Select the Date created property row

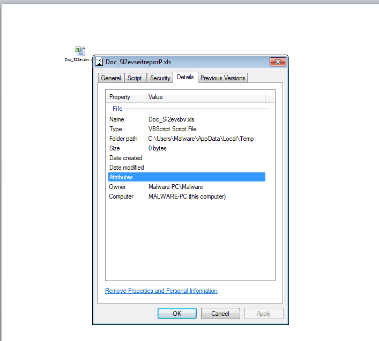[x=185, y=158]
